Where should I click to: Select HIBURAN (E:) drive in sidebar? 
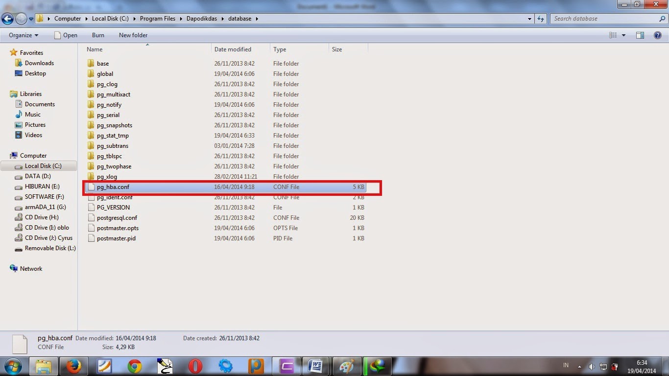(x=42, y=187)
